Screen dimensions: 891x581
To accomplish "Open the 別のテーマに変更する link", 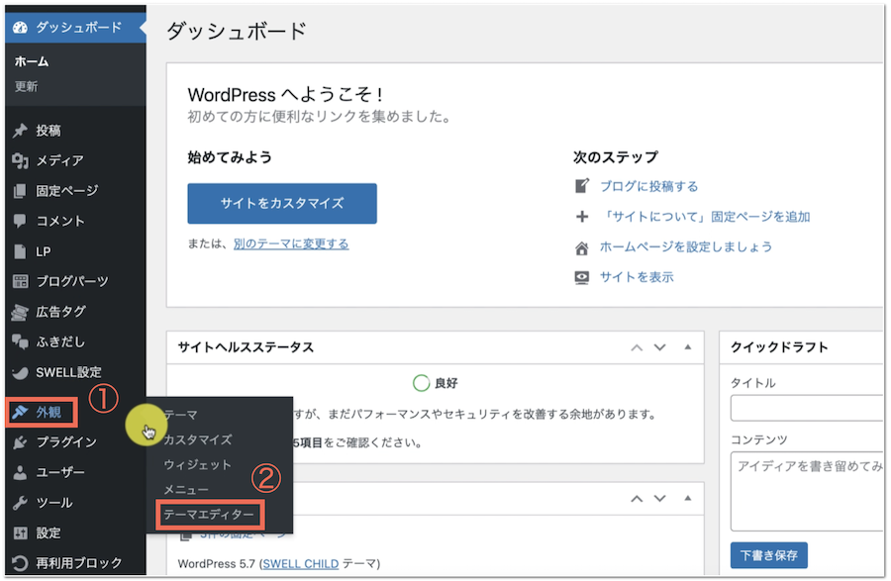I will click(291, 243).
